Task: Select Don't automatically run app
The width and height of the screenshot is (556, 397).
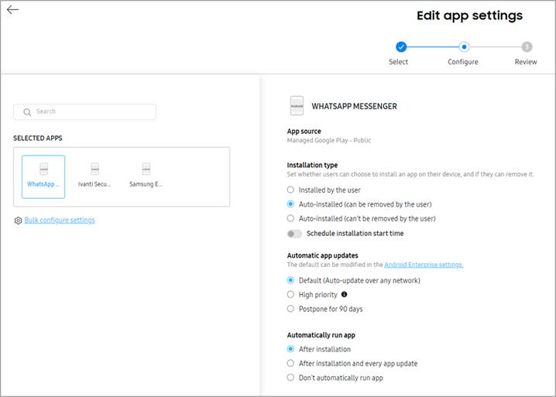Action: pyautogui.click(x=290, y=377)
